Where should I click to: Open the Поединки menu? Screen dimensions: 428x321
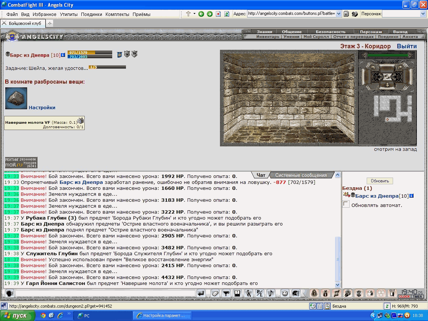pos(91,14)
